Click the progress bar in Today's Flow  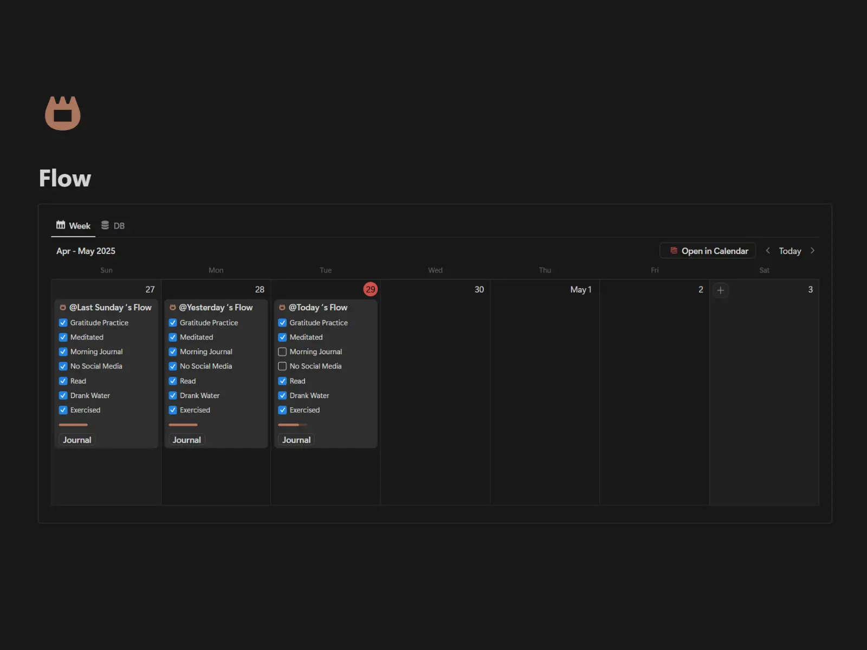coord(292,425)
